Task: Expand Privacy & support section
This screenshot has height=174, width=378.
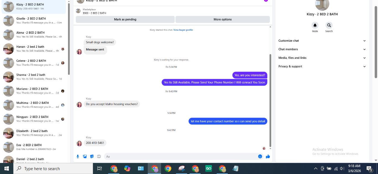Action: click(x=322, y=66)
